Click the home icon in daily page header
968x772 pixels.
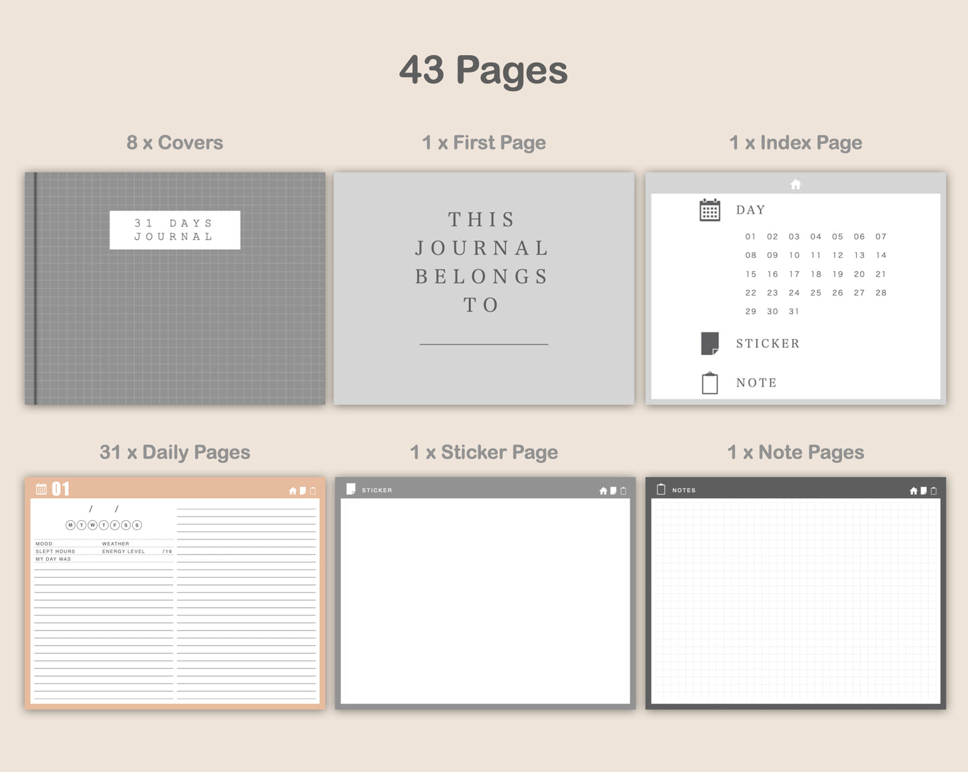click(x=293, y=491)
